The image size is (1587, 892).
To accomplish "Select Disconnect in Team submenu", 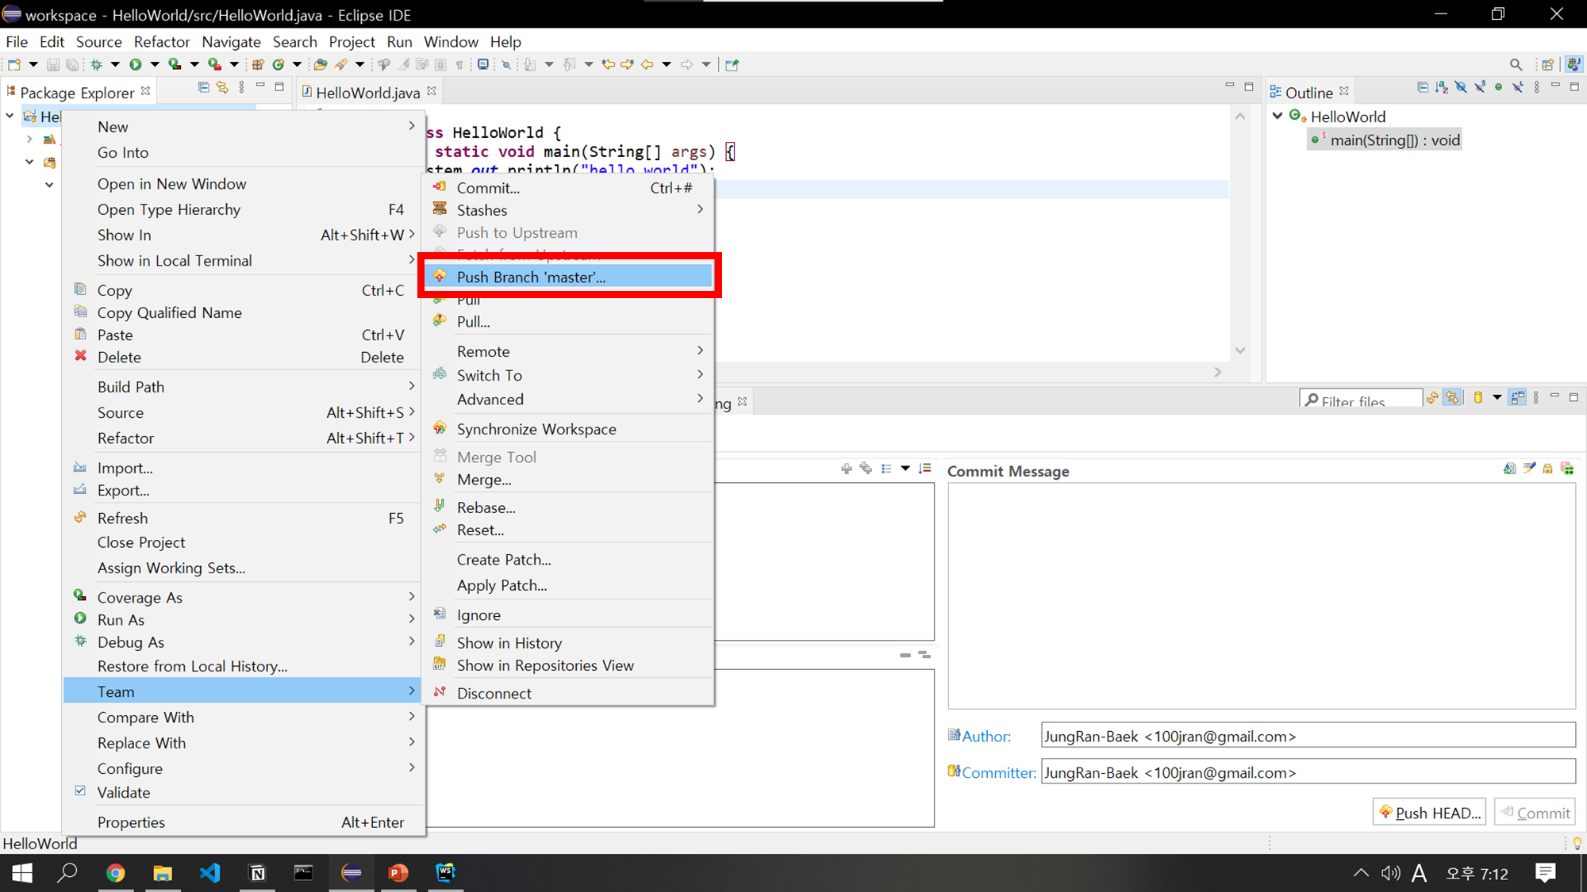I will click(568, 693).
